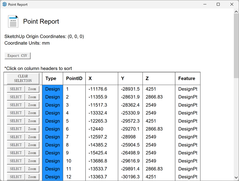Click the Export CSV button
Screen dimensions: 239x181
pyautogui.click(x=17, y=56)
